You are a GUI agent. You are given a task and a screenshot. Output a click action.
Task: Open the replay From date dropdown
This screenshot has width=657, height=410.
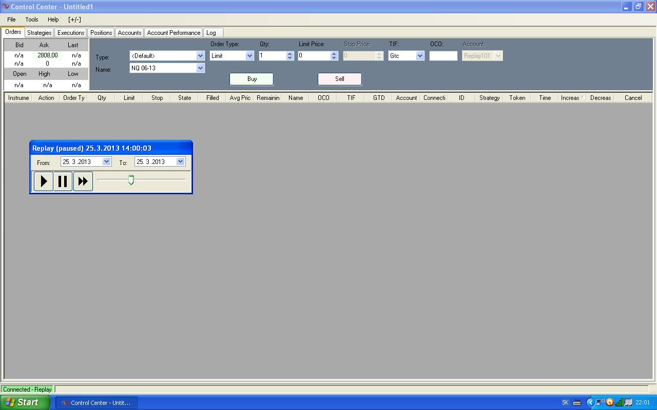coord(106,161)
